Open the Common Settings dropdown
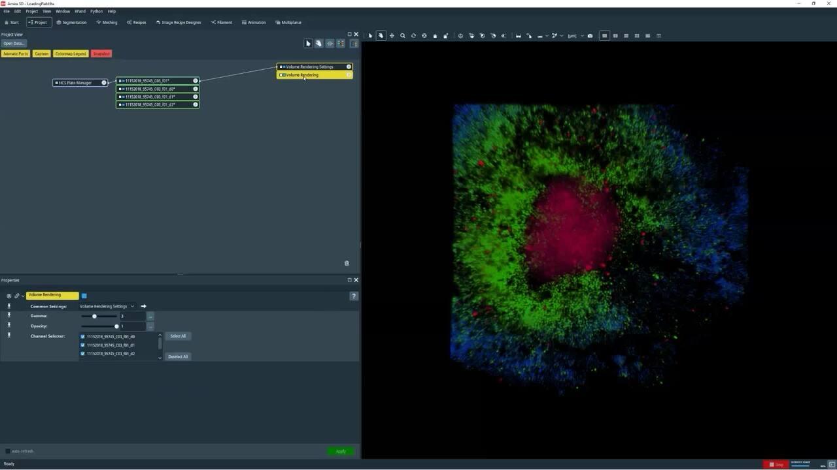Image resolution: width=837 pixels, height=470 pixels. 107,306
